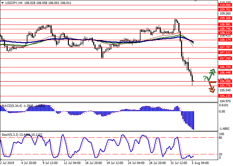
Task: Click the 107.200 price level label
Action: [x=225, y=58]
